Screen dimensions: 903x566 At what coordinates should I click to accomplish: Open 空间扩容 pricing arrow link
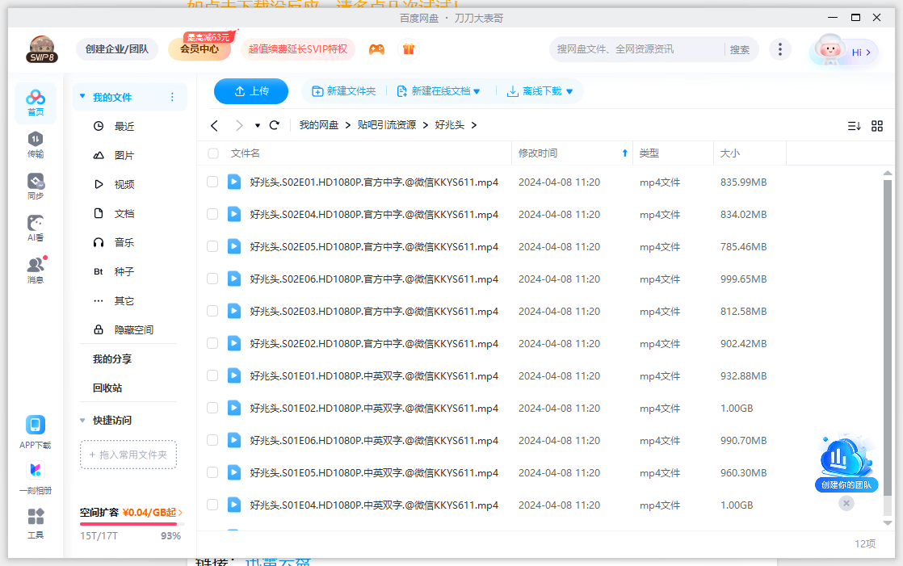click(180, 513)
